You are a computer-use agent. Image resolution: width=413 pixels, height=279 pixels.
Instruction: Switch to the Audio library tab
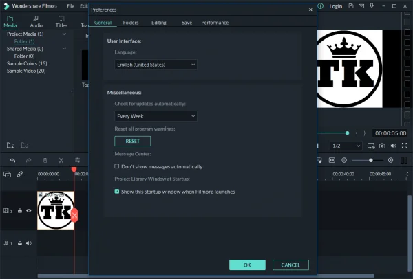tap(36, 22)
